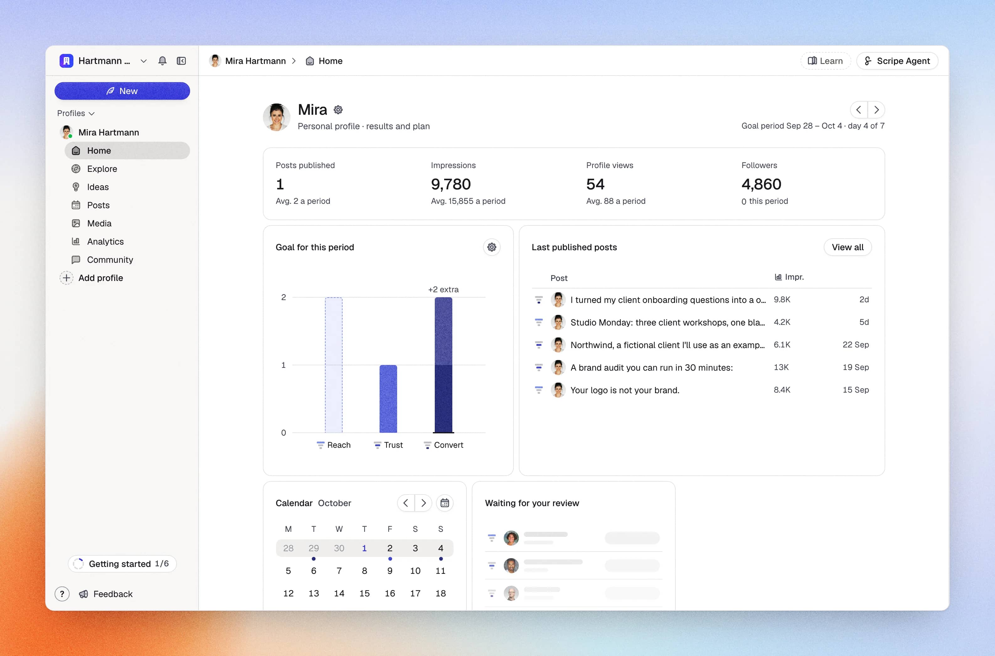Open Getting started 1/6 progress
Viewport: 995px width, 656px height.
point(122,563)
